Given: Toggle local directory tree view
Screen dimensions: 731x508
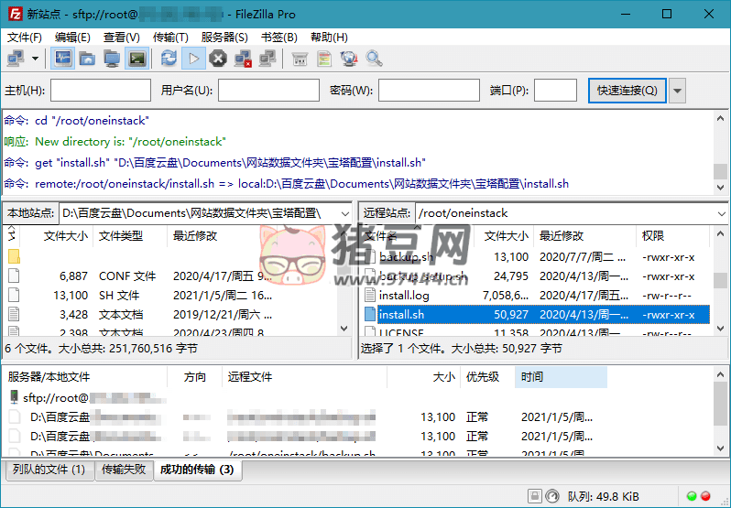Looking at the screenshot, I should [x=87, y=59].
